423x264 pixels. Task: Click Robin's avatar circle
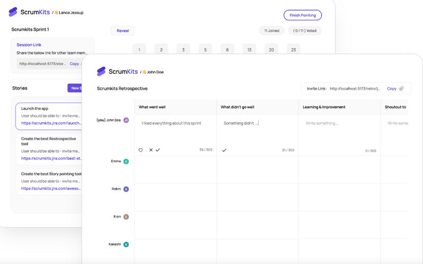(126, 189)
